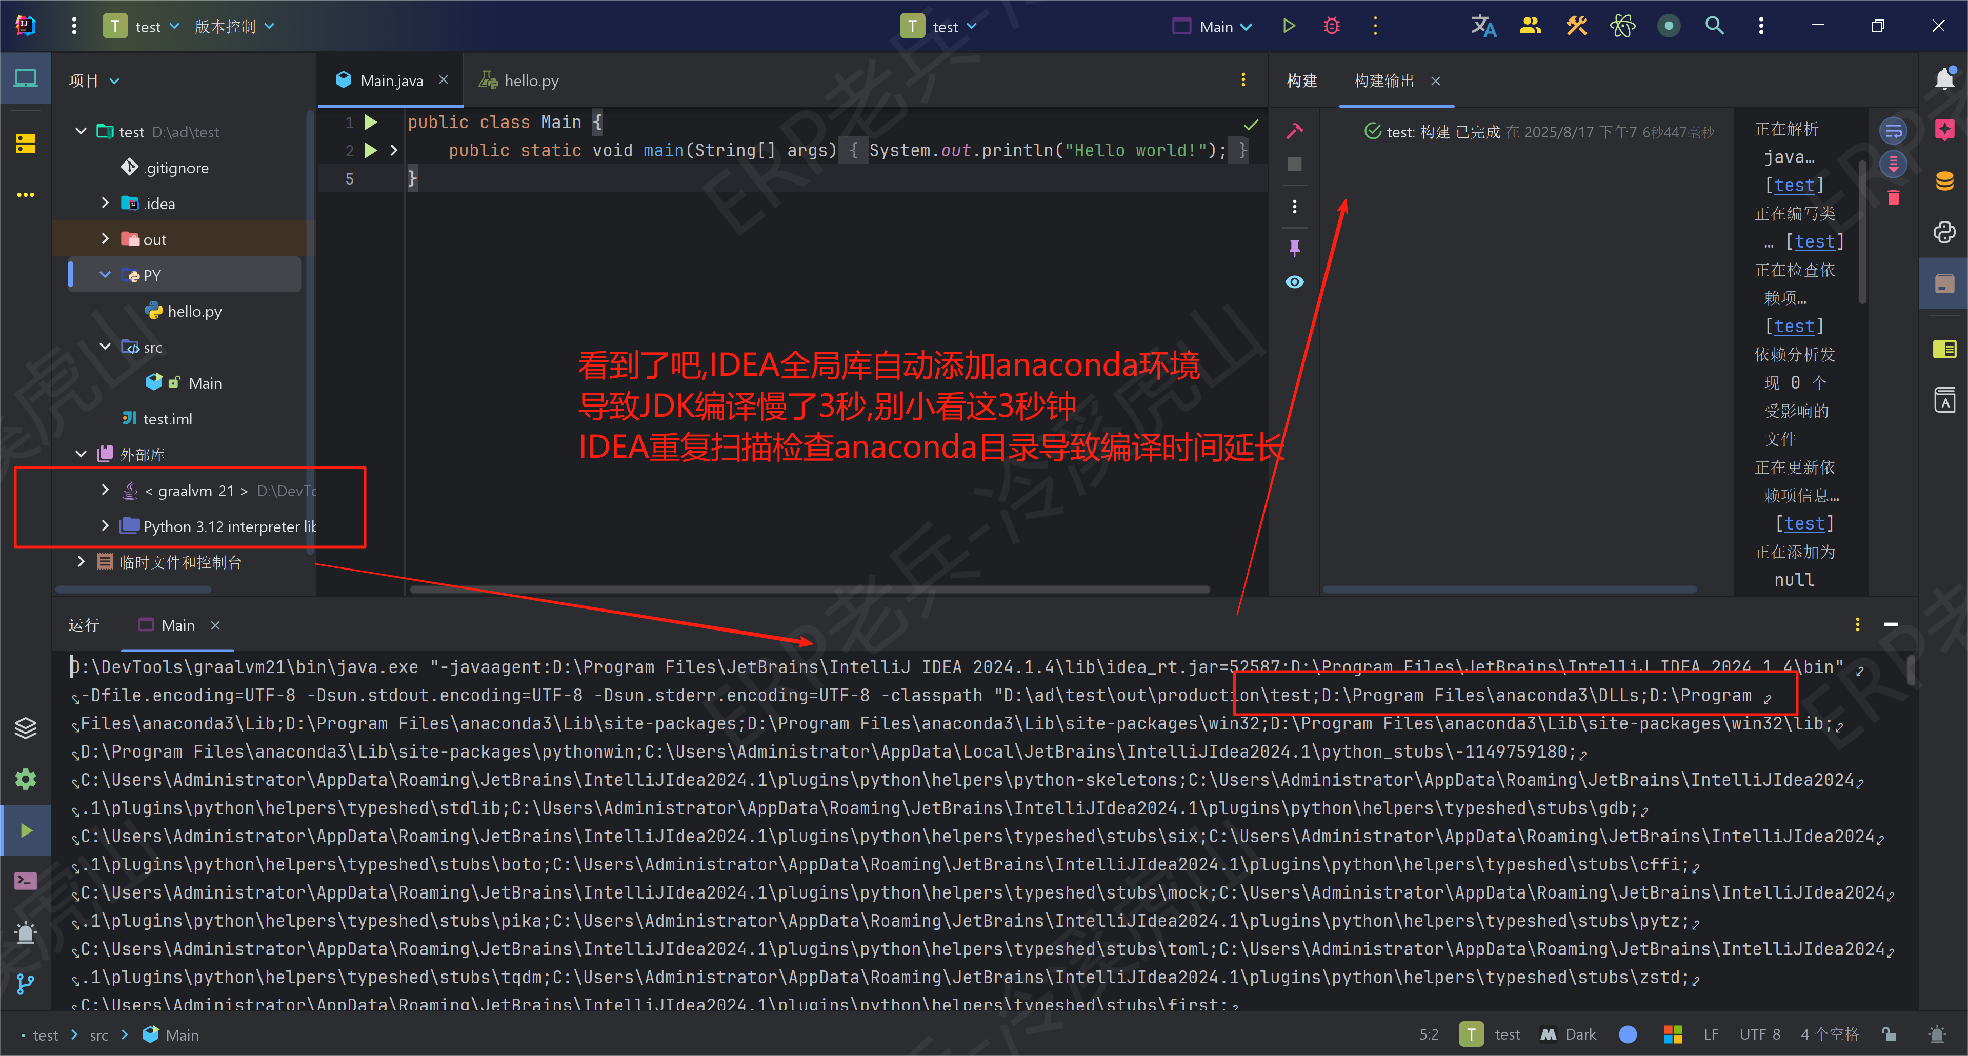Open the Notifications bell panel

tap(1943, 78)
